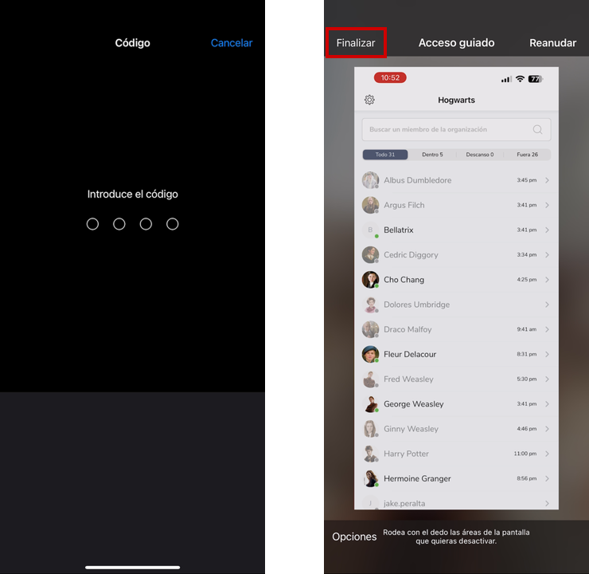This screenshot has width=589, height=574.
Task: Tap the home indicator bar
Action: [x=133, y=568]
